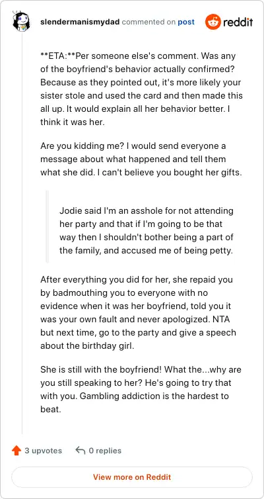Click 'commented on' header text
This screenshot has width=264, height=499.
pos(148,22)
